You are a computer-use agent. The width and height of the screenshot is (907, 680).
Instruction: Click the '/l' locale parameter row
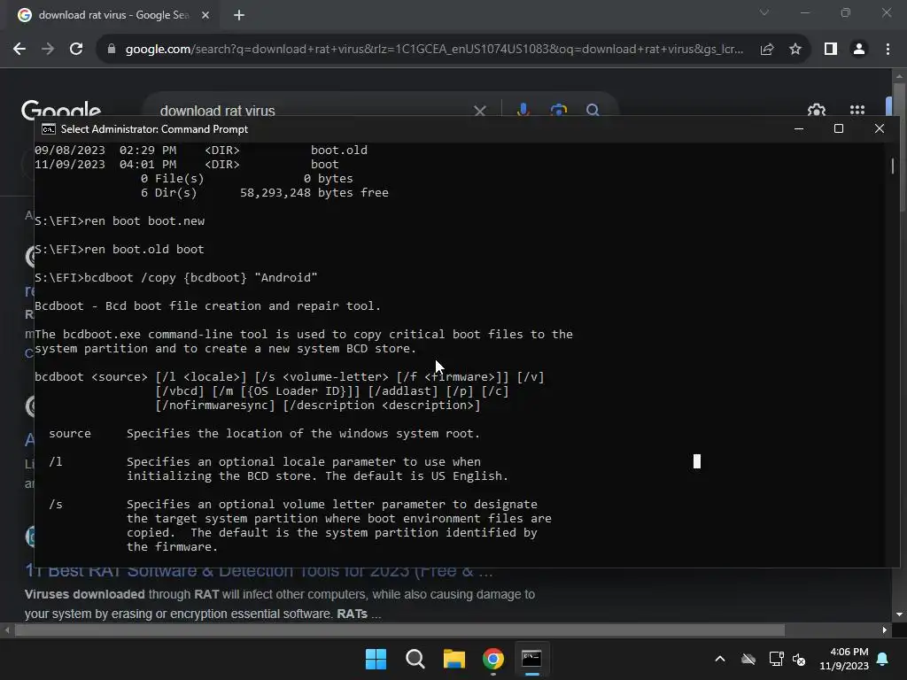[278, 469]
